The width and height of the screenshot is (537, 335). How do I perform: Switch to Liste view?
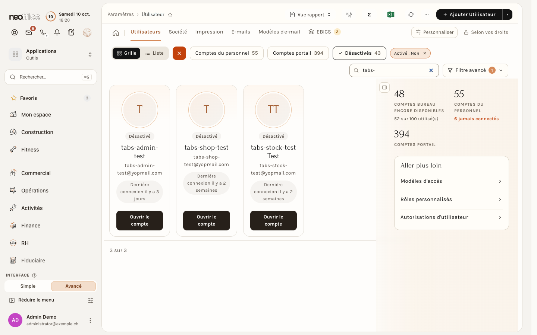pos(154,53)
